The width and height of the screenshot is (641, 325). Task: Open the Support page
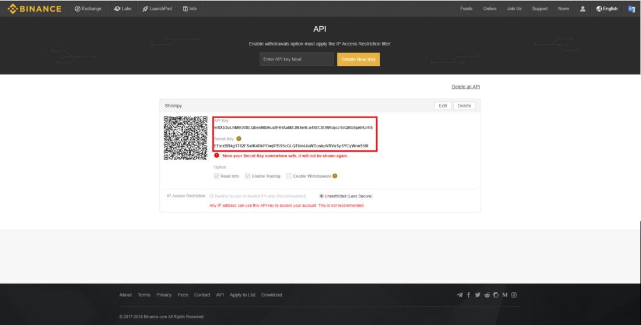(x=540, y=9)
